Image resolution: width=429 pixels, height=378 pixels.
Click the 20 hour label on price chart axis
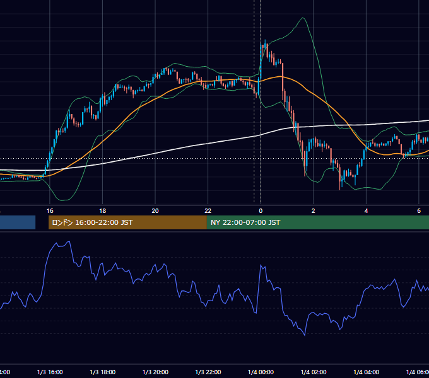155,211
